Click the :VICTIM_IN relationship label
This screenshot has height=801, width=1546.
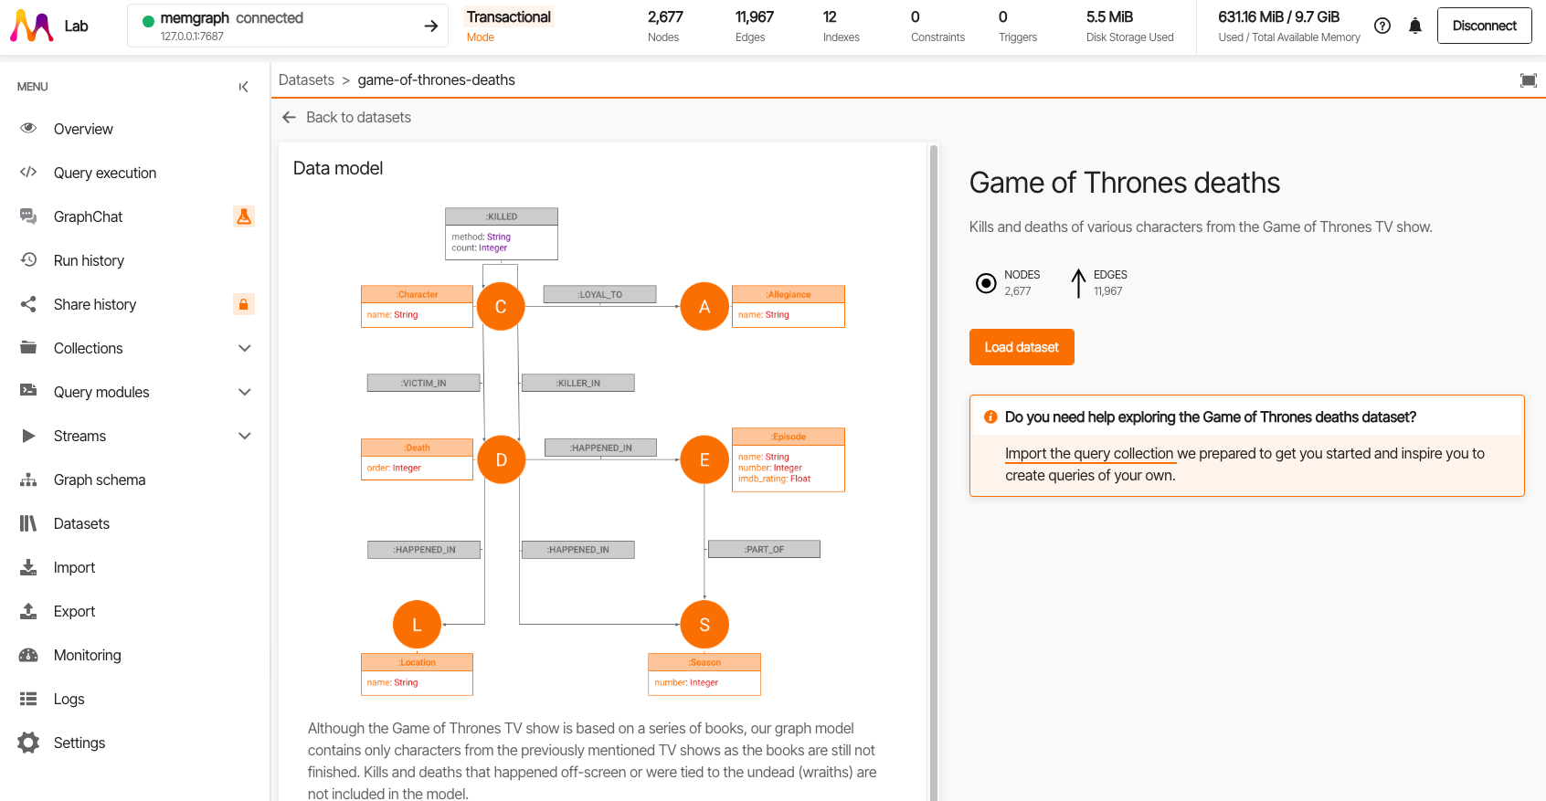pyautogui.click(x=424, y=383)
